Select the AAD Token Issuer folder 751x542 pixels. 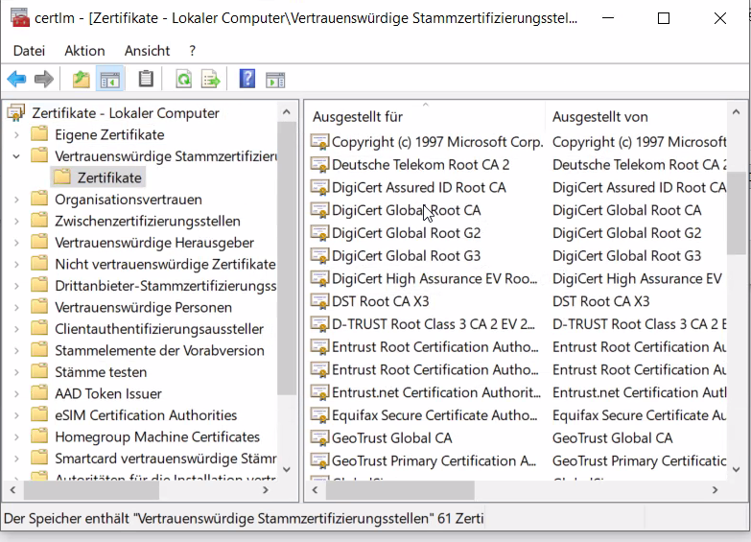(x=107, y=393)
